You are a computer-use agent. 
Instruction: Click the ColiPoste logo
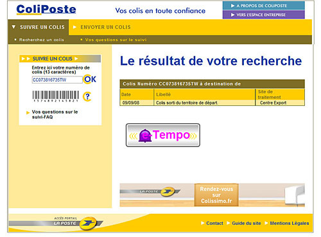(46, 10)
